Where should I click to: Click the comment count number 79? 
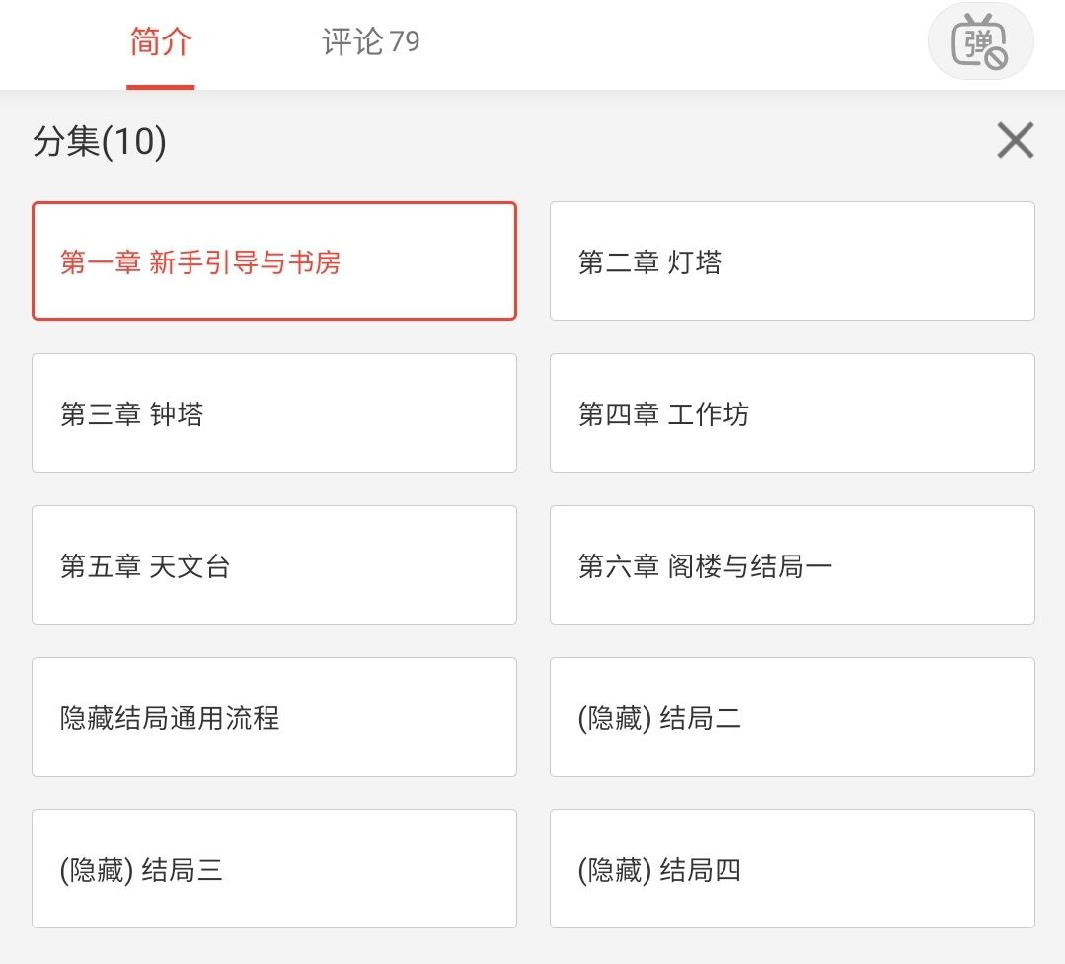coord(405,42)
